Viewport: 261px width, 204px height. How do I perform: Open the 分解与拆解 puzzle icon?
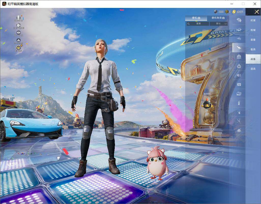pos(19,25)
